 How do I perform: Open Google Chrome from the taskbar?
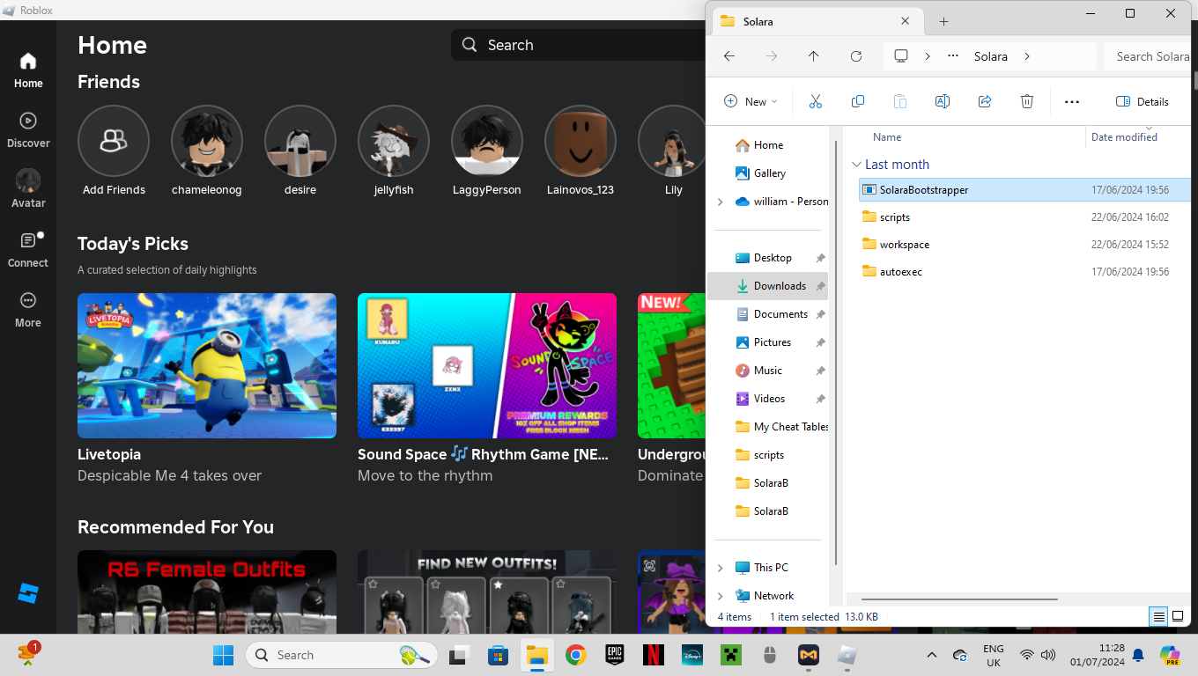point(576,655)
